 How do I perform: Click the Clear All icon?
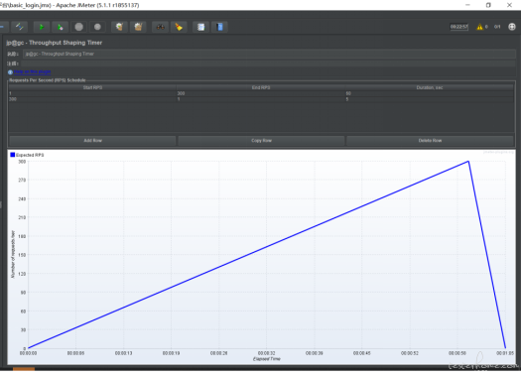[x=138, y=27]
